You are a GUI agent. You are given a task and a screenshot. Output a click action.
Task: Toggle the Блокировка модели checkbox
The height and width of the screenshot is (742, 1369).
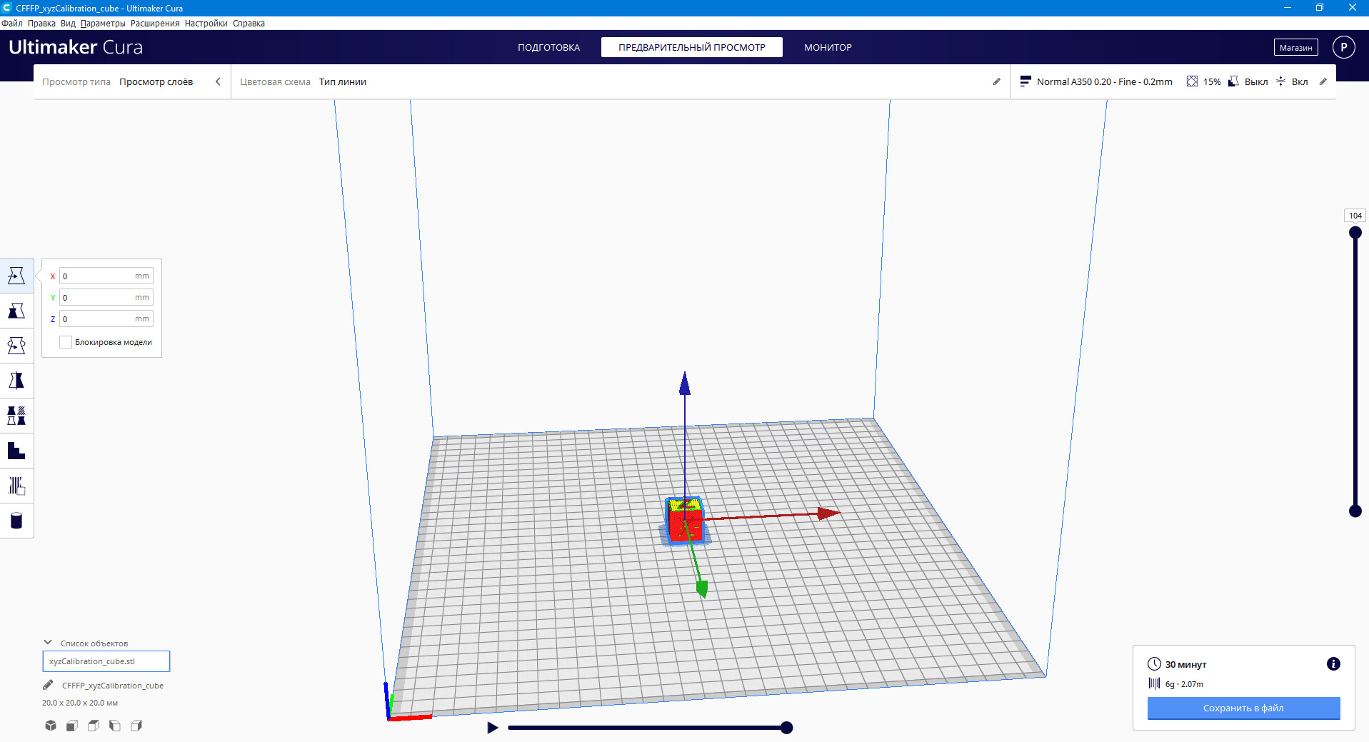coord(66,342)
